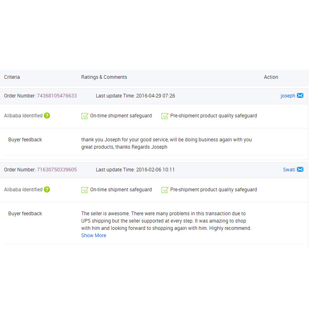Click the Criteria column header

coord(12,77)
